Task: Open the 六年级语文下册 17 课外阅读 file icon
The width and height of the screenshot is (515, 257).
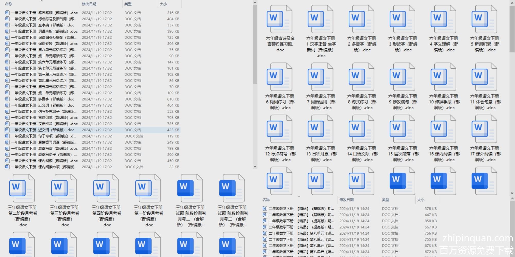Action: (484, 129)
